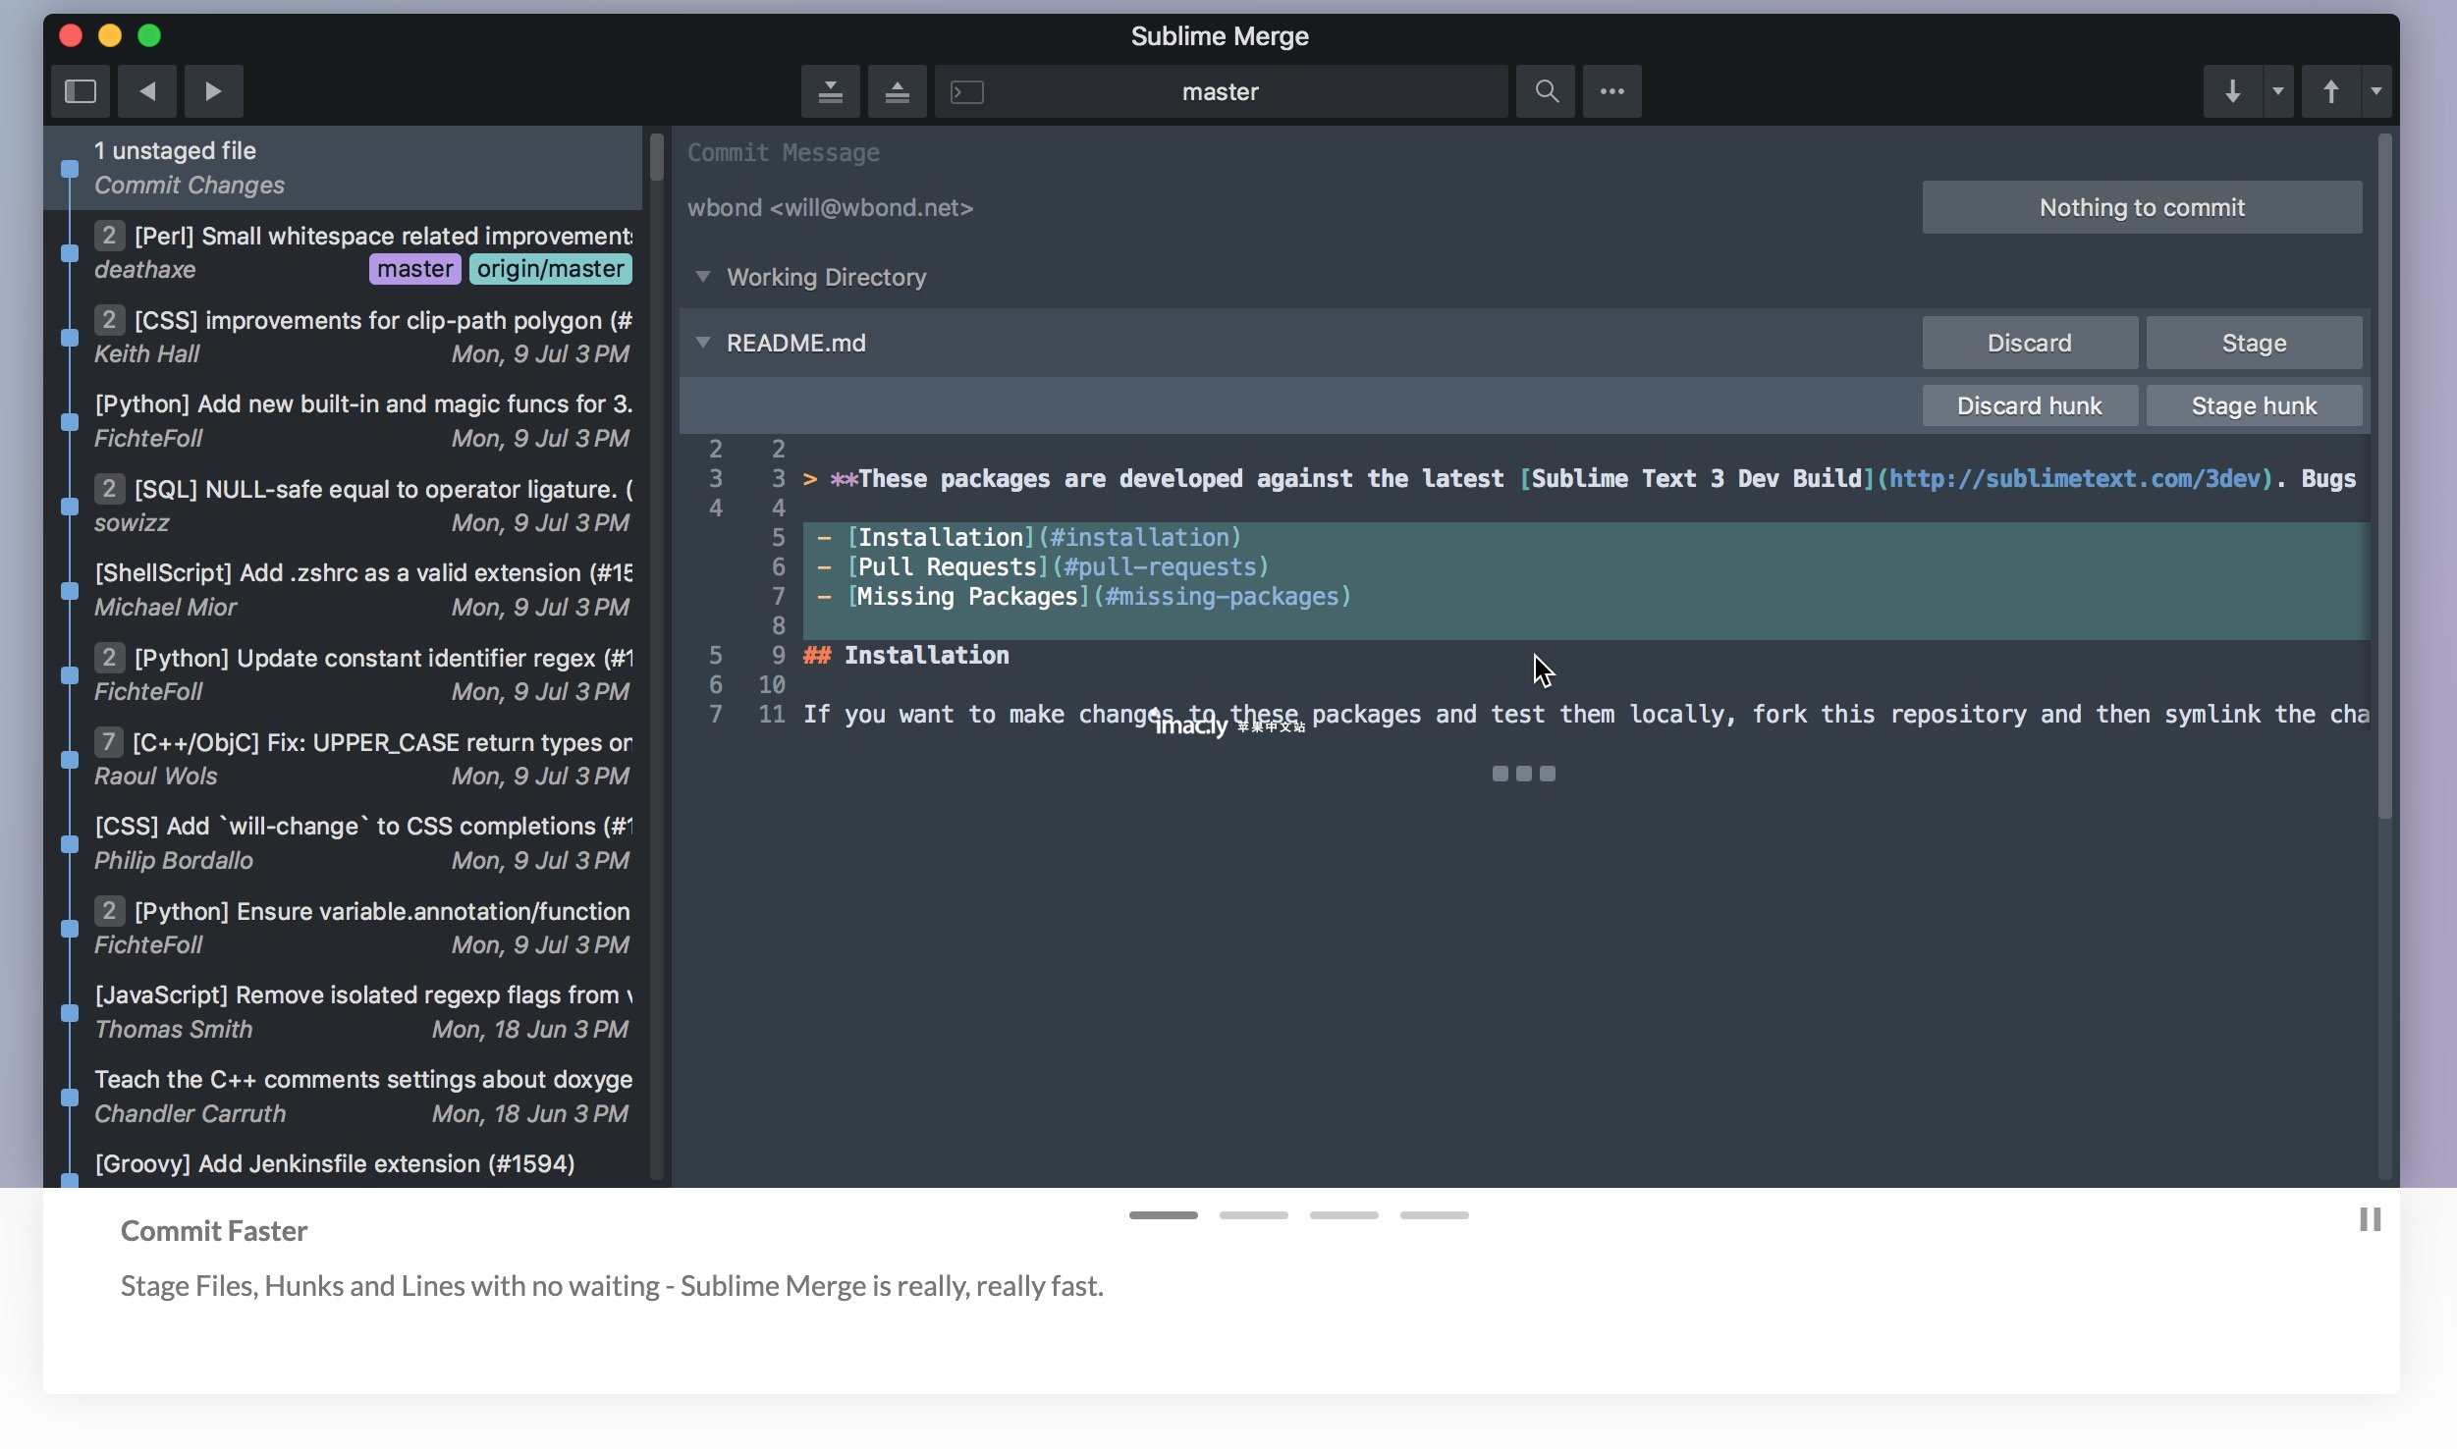Select the Perl whitespace improvements commit
Screen dimensions: 2457x1449
pyautogui.click(x=344, y=252)
